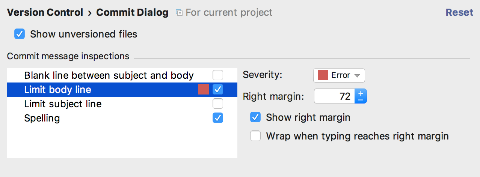Click the red Error icon in Severity dropdown
Image resolution: width=480 pixels, height=177 pixels.
tap(323, 75)
